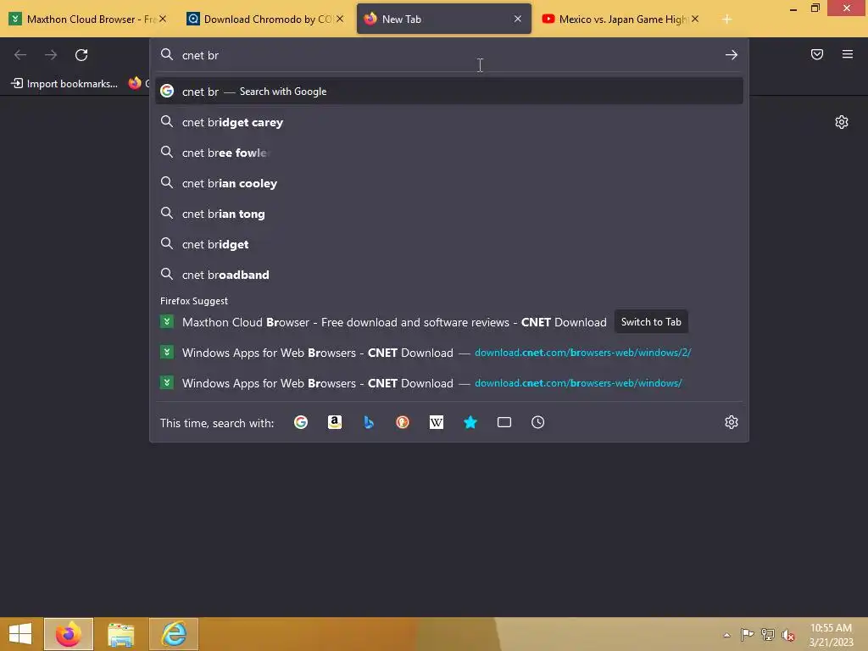Click the network tray icon
The width and height of the screenshot is (868, 651).
(x=768, y=634)
